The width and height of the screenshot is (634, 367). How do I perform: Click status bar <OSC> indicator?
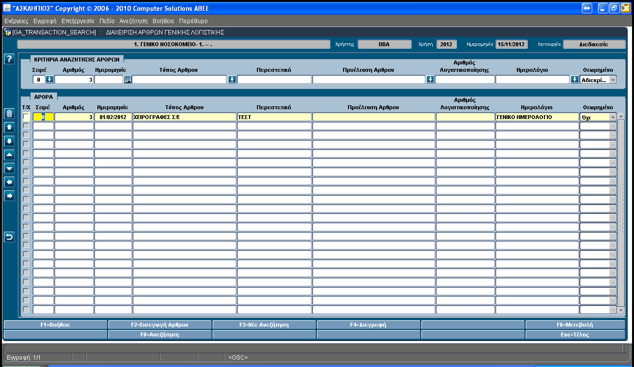238,357
